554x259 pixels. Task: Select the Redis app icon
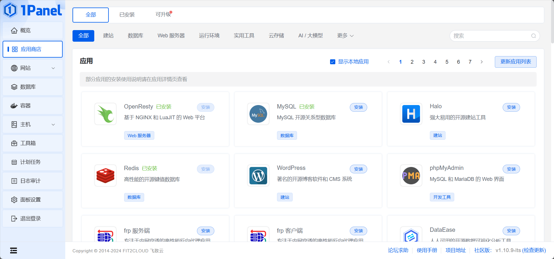pyautogui.click(x=105, y=175)
